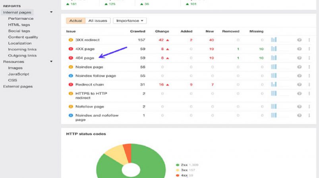Open the Noindex page issue

coord(89,67)
